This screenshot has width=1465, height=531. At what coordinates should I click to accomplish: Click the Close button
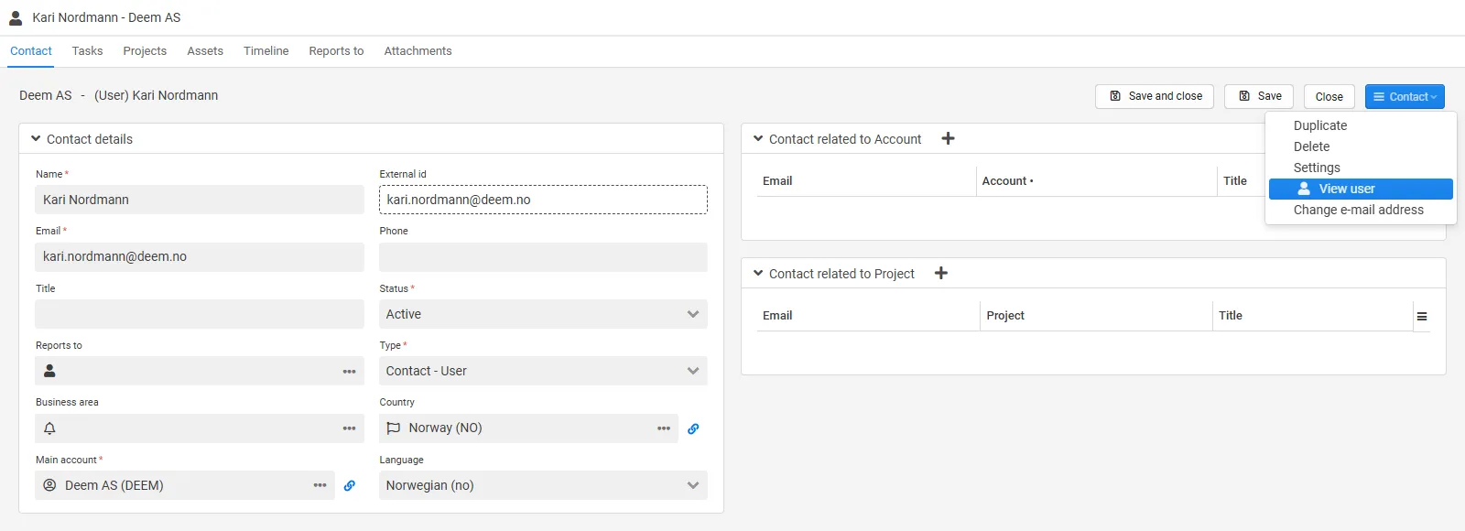coord(1329,97)
